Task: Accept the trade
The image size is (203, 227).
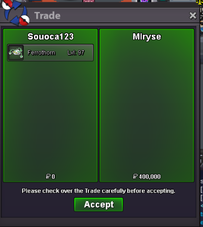Action: [x=99, y=205]
